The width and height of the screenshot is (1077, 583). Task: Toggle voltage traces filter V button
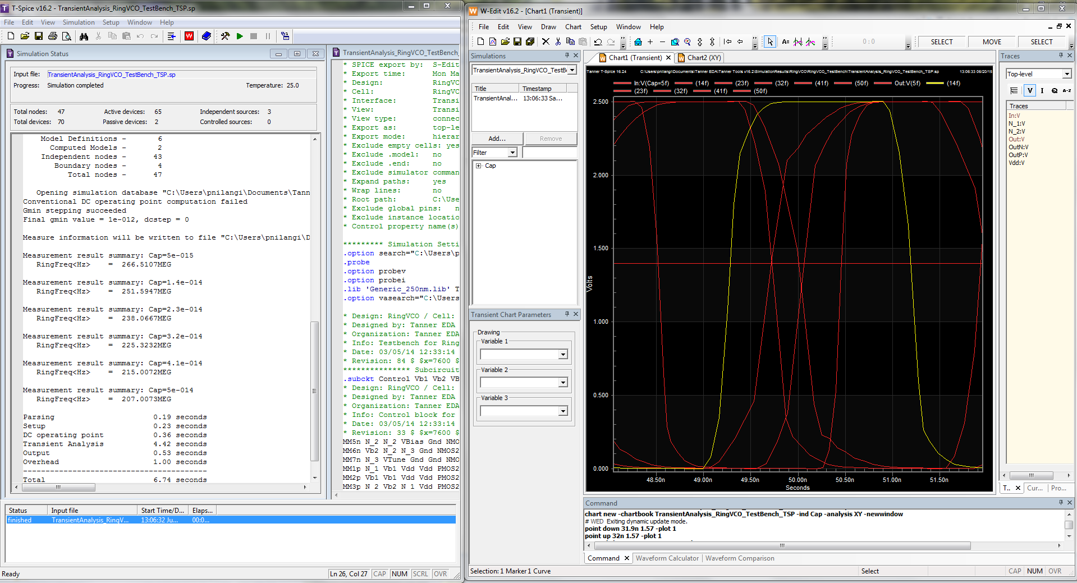pyautogui.click(x=1030, y=90)
